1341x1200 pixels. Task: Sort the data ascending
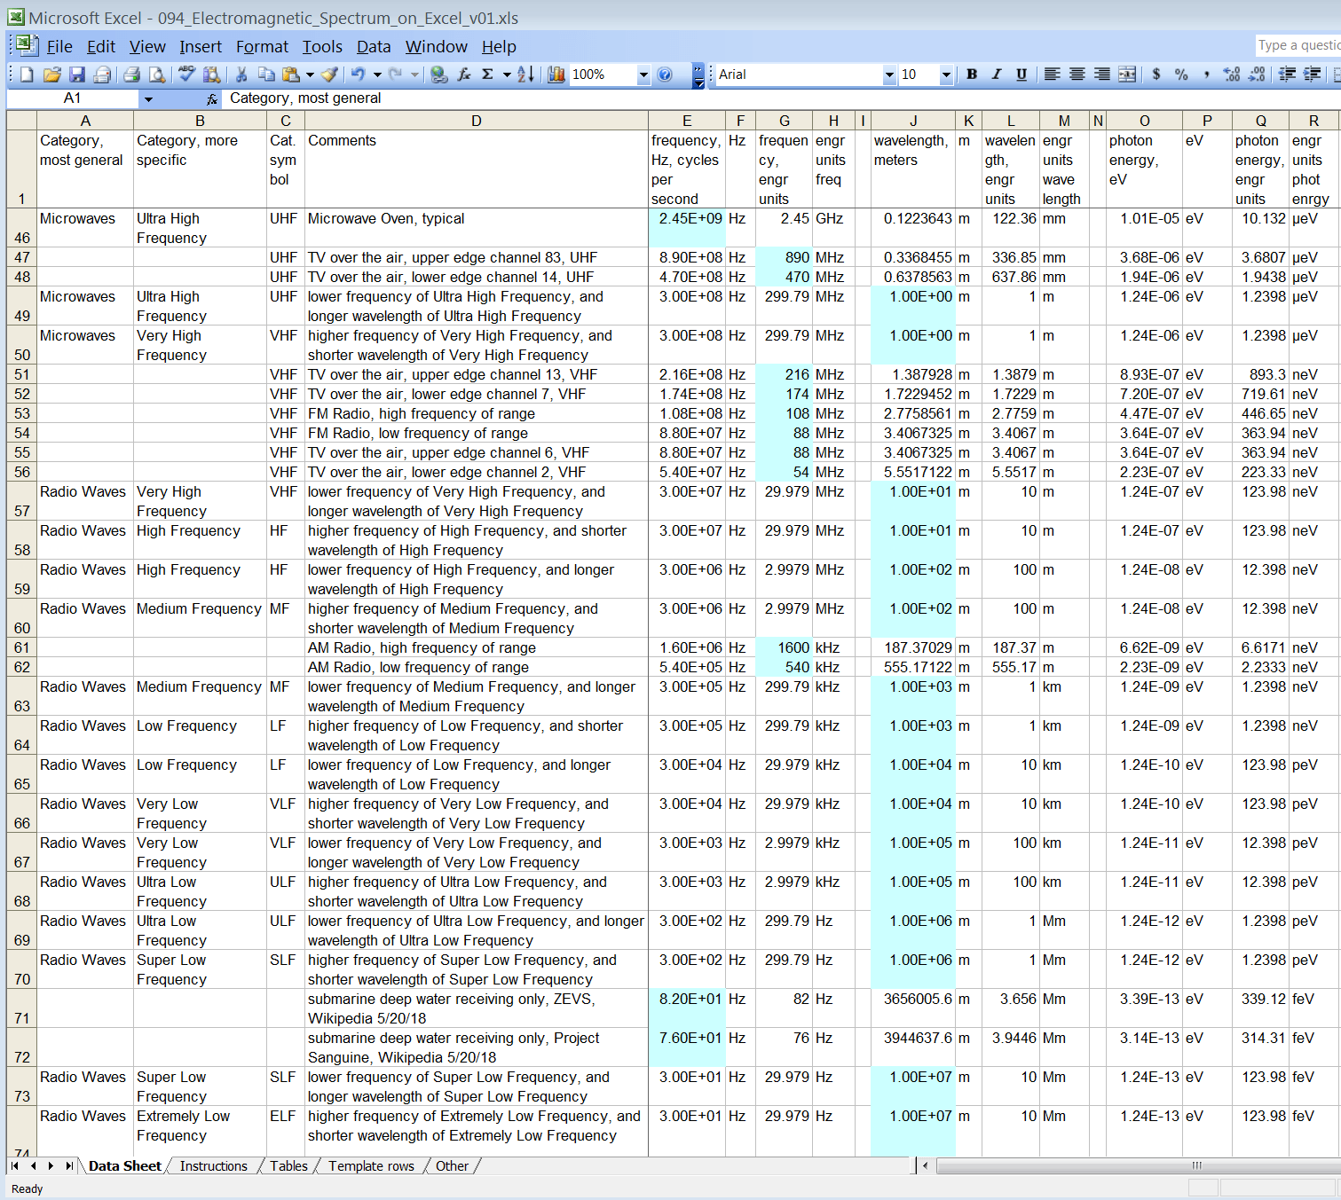coord(525,75)
